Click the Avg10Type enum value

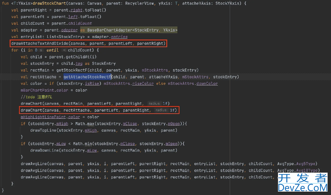point(307,171)
